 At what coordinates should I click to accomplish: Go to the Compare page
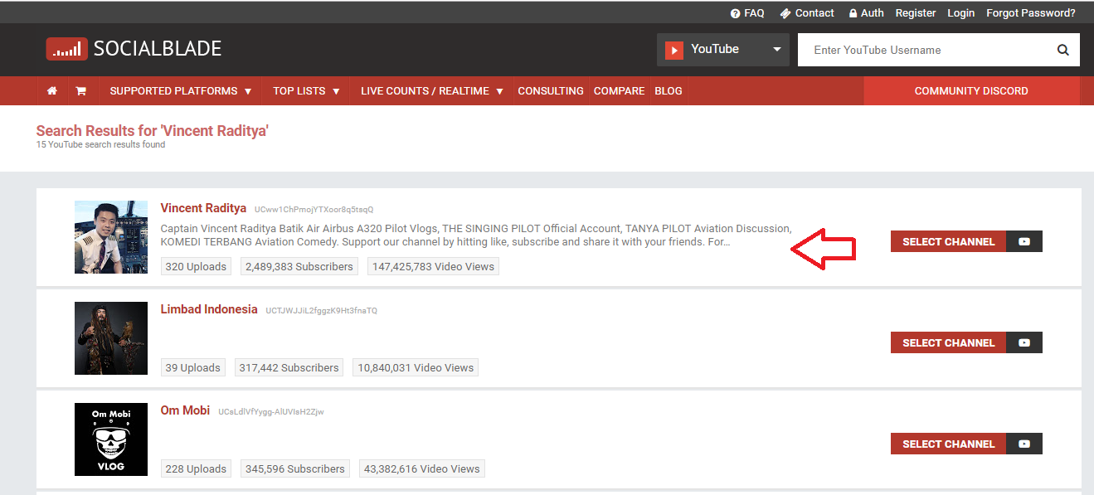click(619, 91)
